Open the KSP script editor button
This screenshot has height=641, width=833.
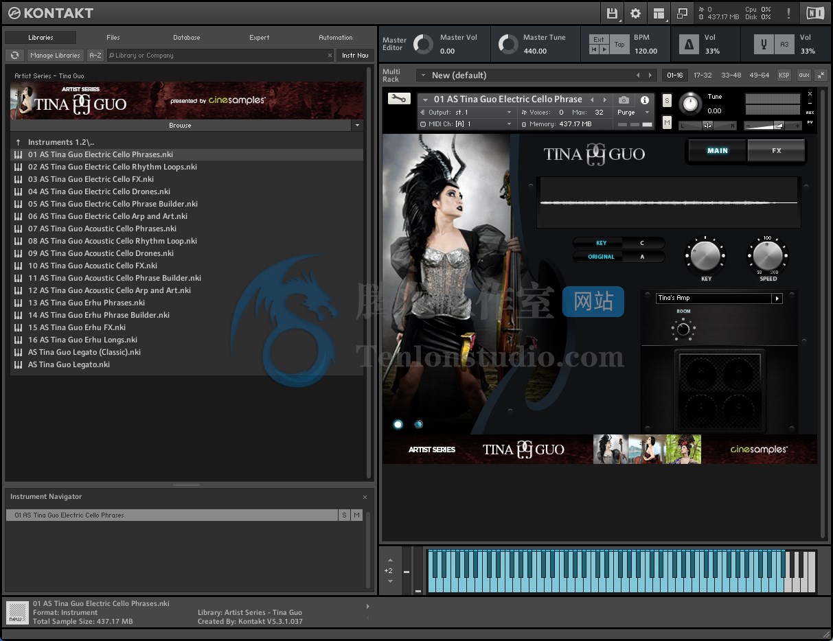tap(784, 75)
